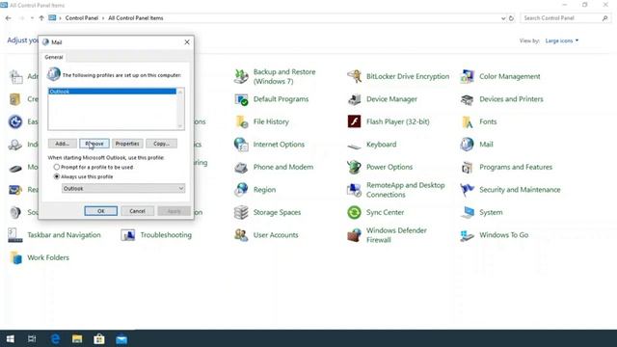Image resolution: width=617 pixels, height=347 pixels.
Task: Open the Troubleshooting icon
Action: [x=128, y=235]
